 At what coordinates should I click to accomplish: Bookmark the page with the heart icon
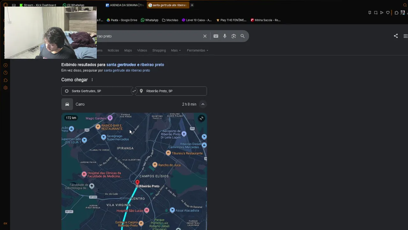388,13
